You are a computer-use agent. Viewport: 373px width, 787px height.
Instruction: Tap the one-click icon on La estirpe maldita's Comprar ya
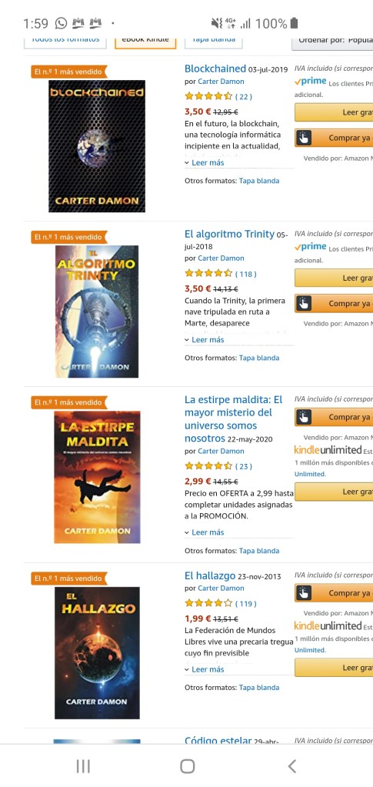pos(304,417)
